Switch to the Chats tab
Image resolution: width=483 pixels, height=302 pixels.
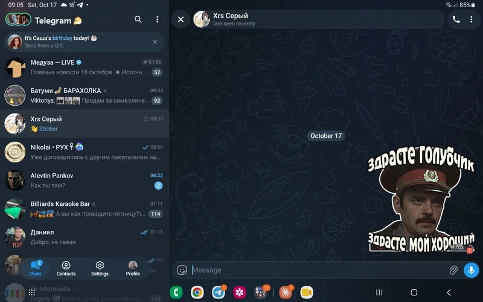pyautogui.click(x=35, y=268)
